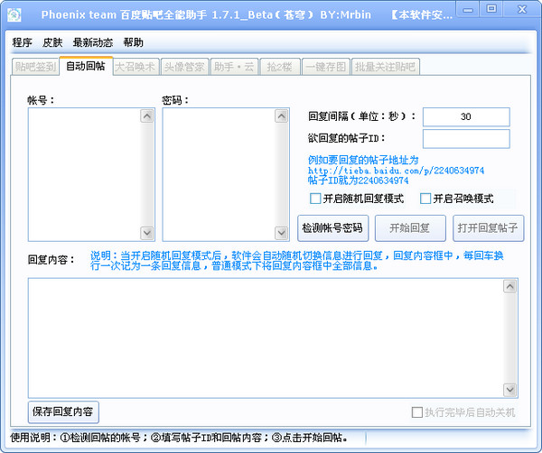The image size is (542, 453).
Task: Open the 最新动态 menu
Action: click(x=93, y=42)
